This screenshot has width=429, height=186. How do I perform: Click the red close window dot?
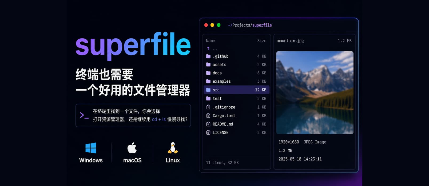206,25
